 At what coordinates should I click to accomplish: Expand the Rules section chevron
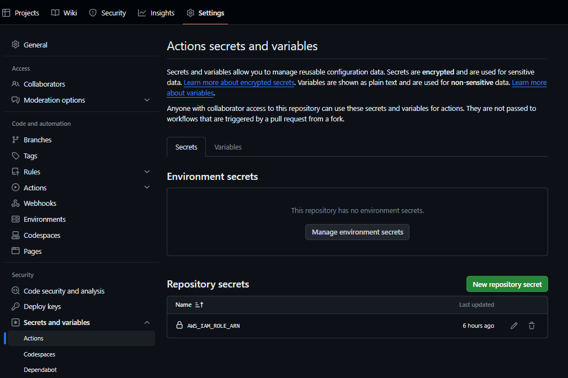point(147,172)
